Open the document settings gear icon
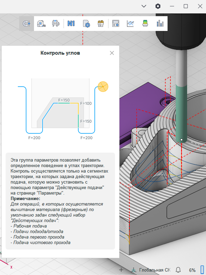Screen dimensions: 206x275 pyautogui.click(x=86, y=23)
